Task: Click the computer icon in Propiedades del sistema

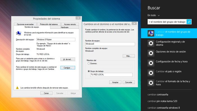Action: [x=19, y=33]
